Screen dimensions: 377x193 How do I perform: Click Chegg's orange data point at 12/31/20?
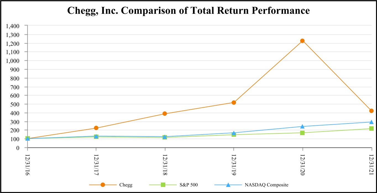coord(302,41)
